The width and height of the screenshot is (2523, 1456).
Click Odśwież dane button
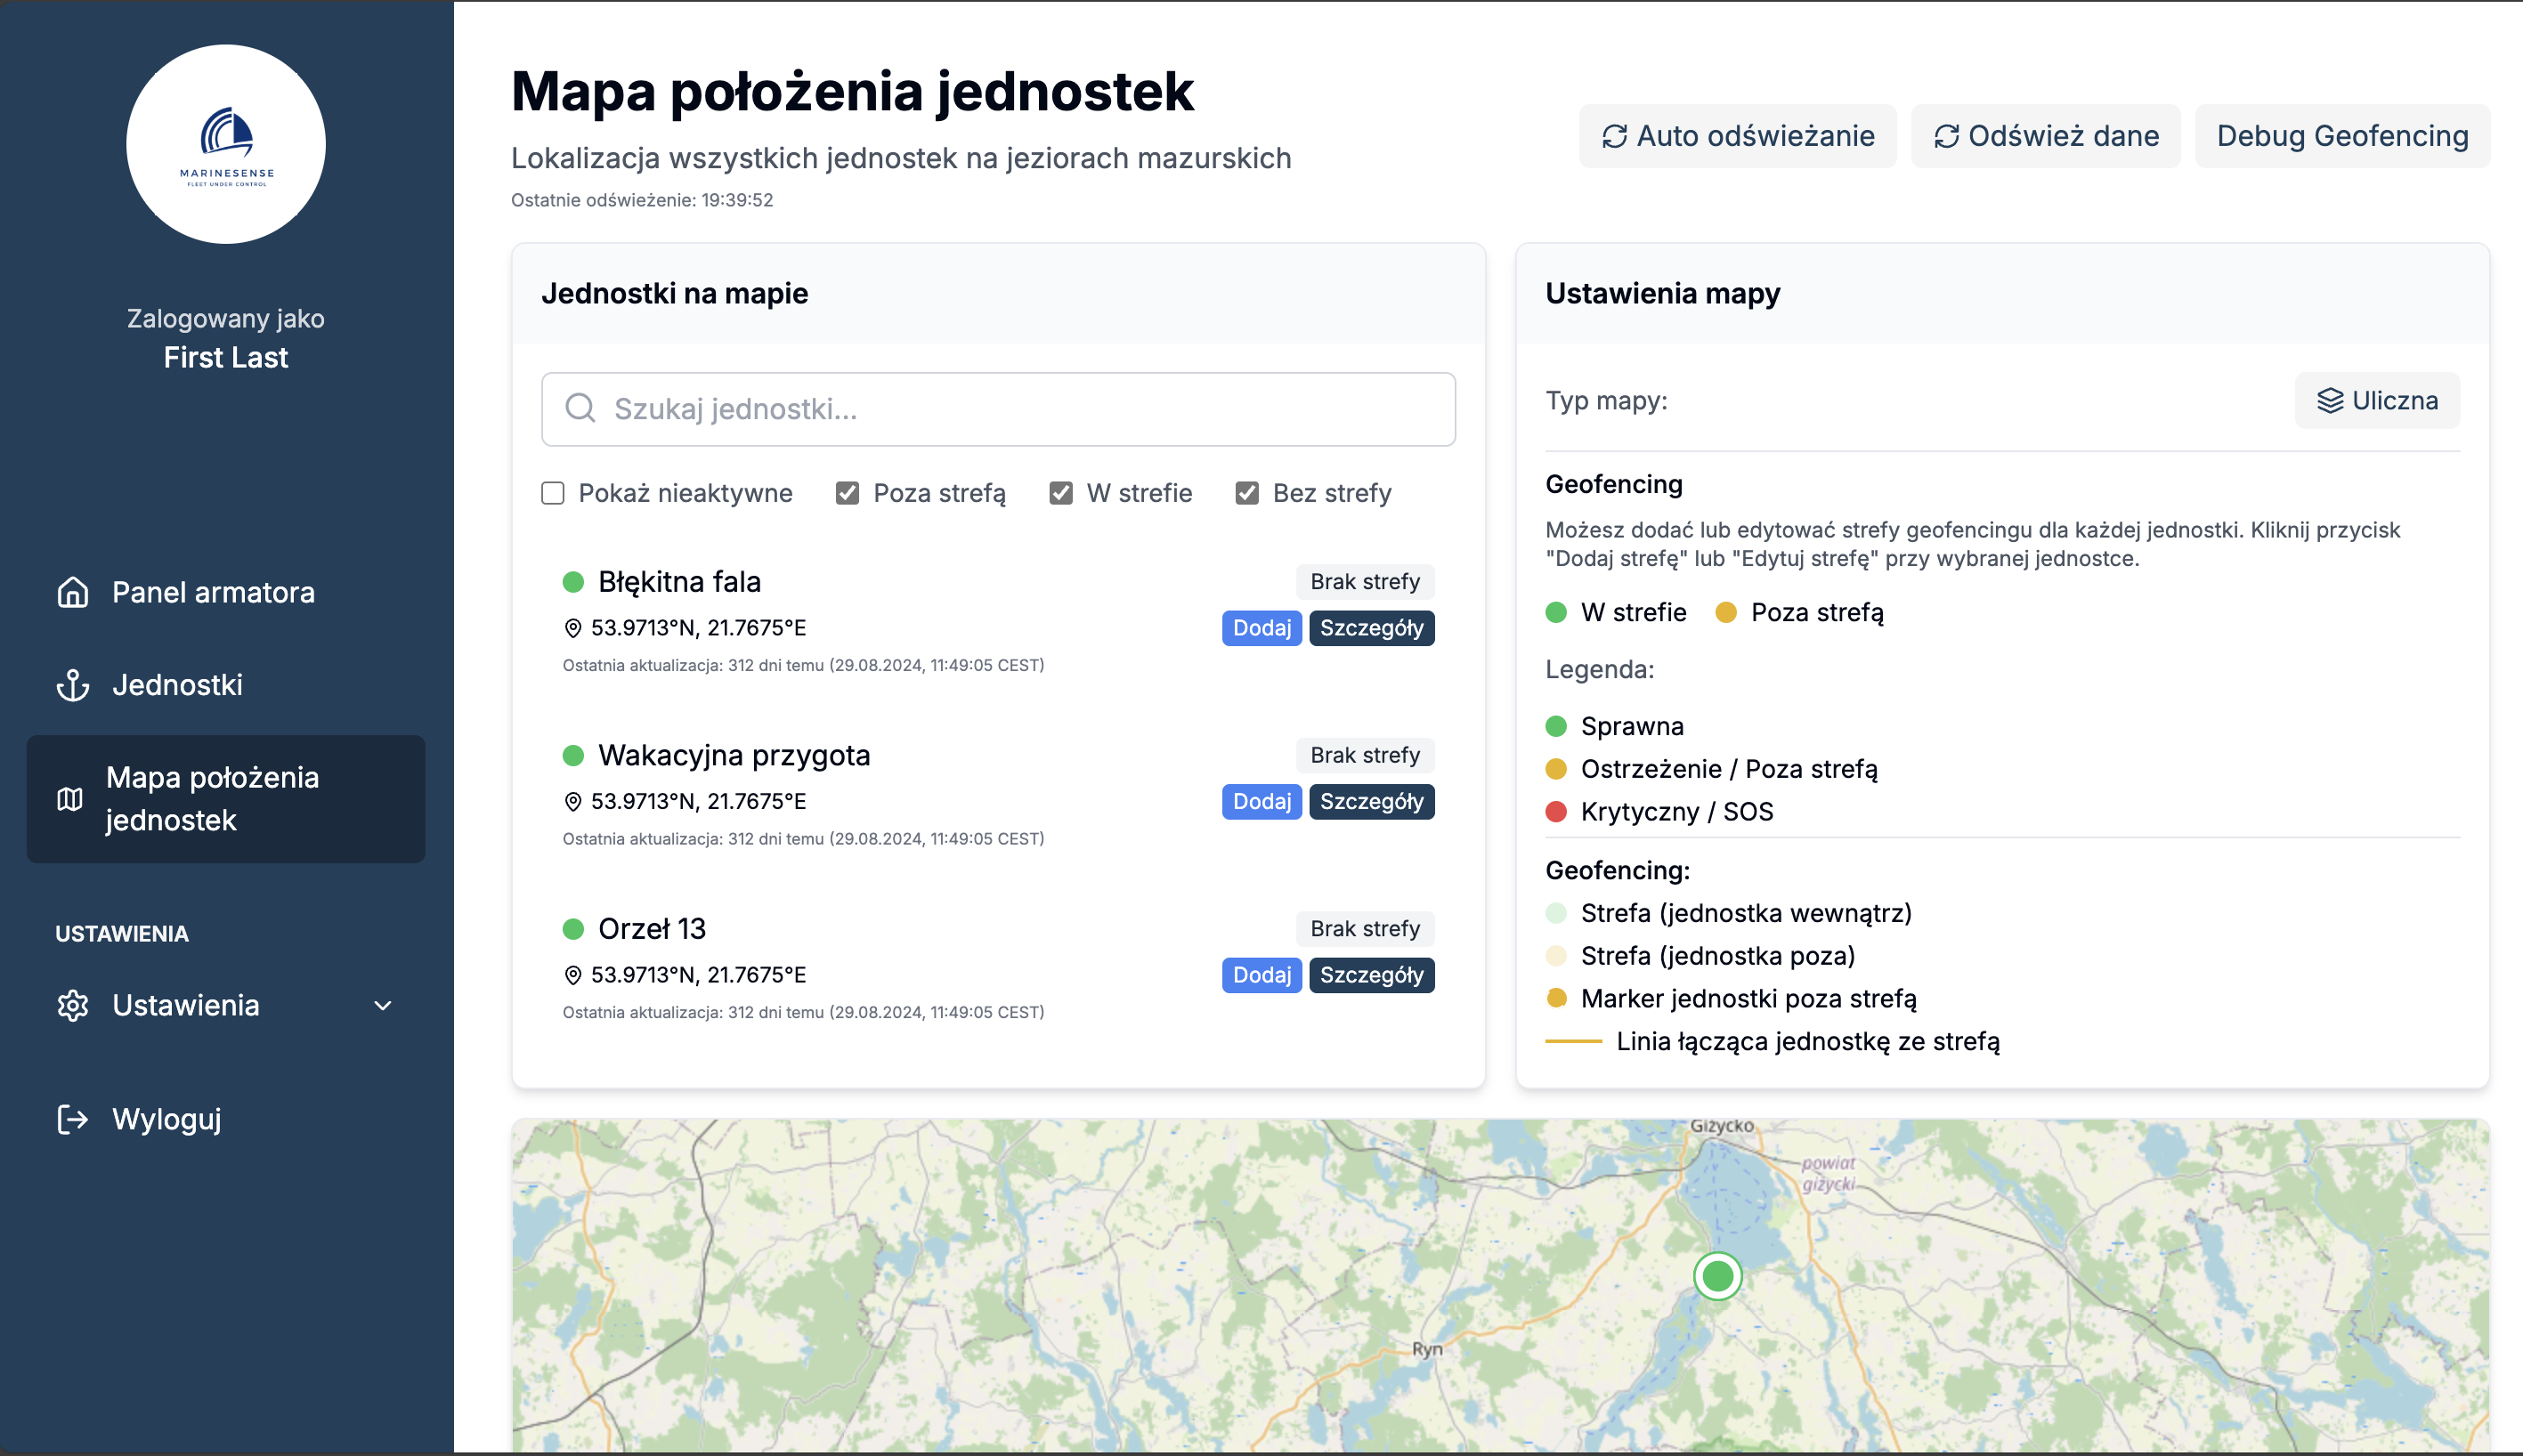2046,136
